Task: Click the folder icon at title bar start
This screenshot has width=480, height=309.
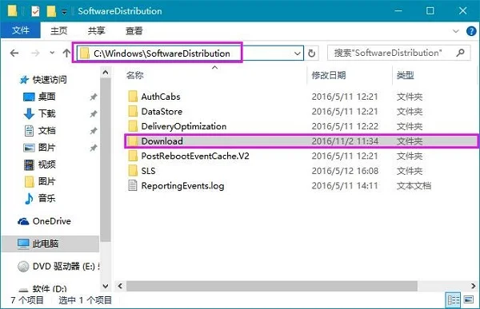Action: (13, 10)
